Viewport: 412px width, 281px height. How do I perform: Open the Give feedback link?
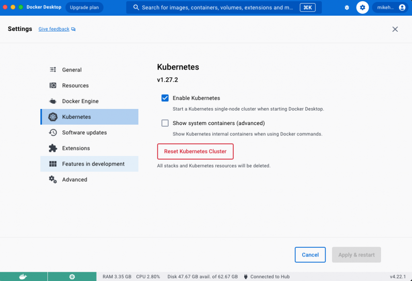pos(54,29)
